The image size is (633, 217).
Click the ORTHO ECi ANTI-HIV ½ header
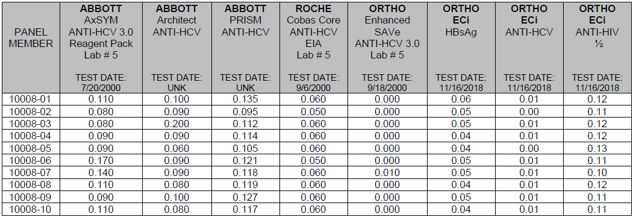[597, 48]
